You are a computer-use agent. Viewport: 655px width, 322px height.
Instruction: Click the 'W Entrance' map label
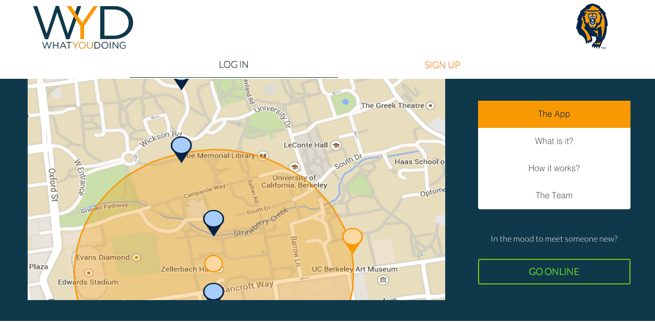(79, 177)
